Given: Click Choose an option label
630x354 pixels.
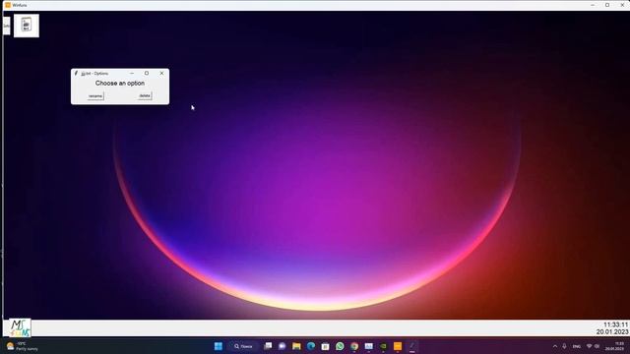Looking at the screenshot, I should coord(120,83).
